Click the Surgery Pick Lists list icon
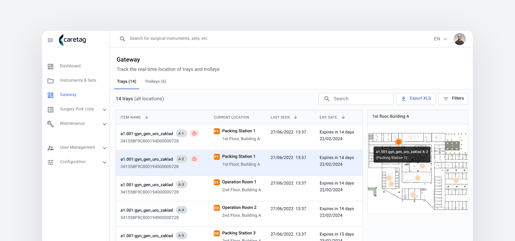 coord(50,109)
